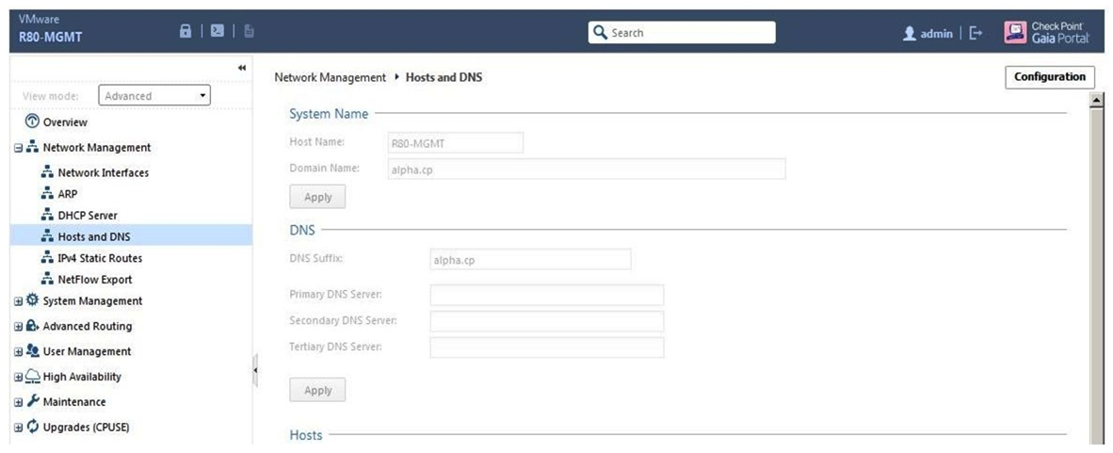
Task: Click the Upgrades (CPUSE) refresh icon
Action: click(x=32, y=427)
